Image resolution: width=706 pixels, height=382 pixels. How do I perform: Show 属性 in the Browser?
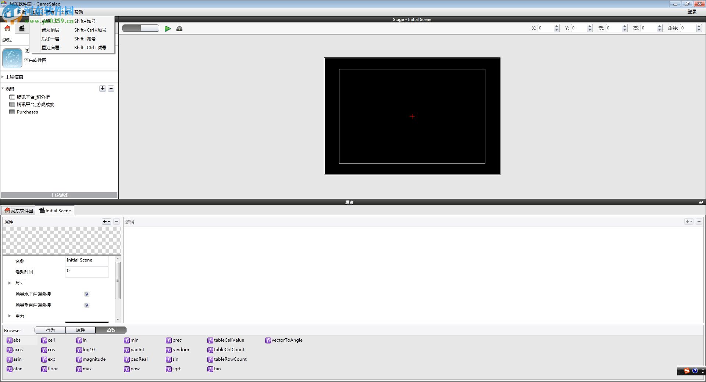click(81, 330)
